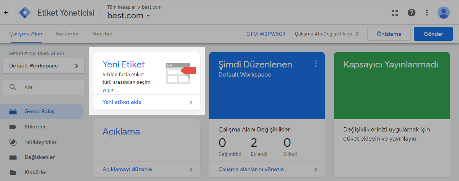Click the Kapsayıcı Yayınlanmadı heading
459x181 pixels.
(x=391, y=64)
